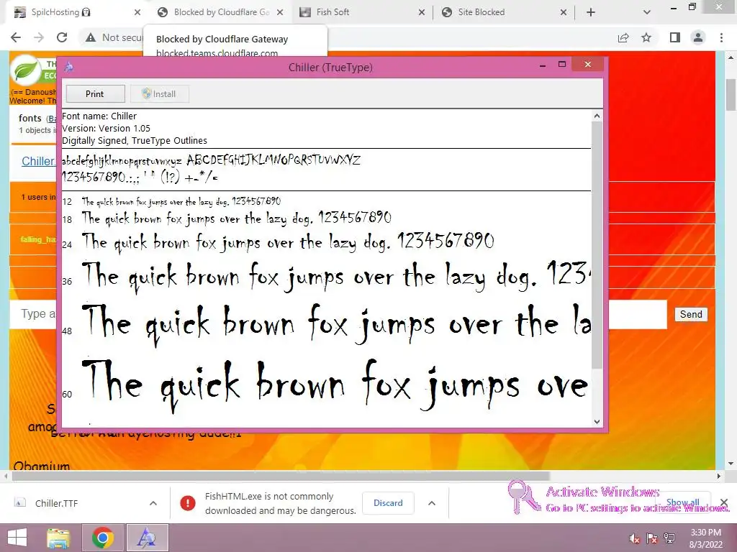Open the Action Center flag icon
The image size is (737, 552).
652,538
